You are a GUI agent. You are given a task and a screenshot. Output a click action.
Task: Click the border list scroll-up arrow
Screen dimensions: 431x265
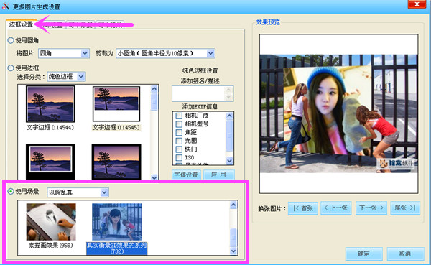154,88
